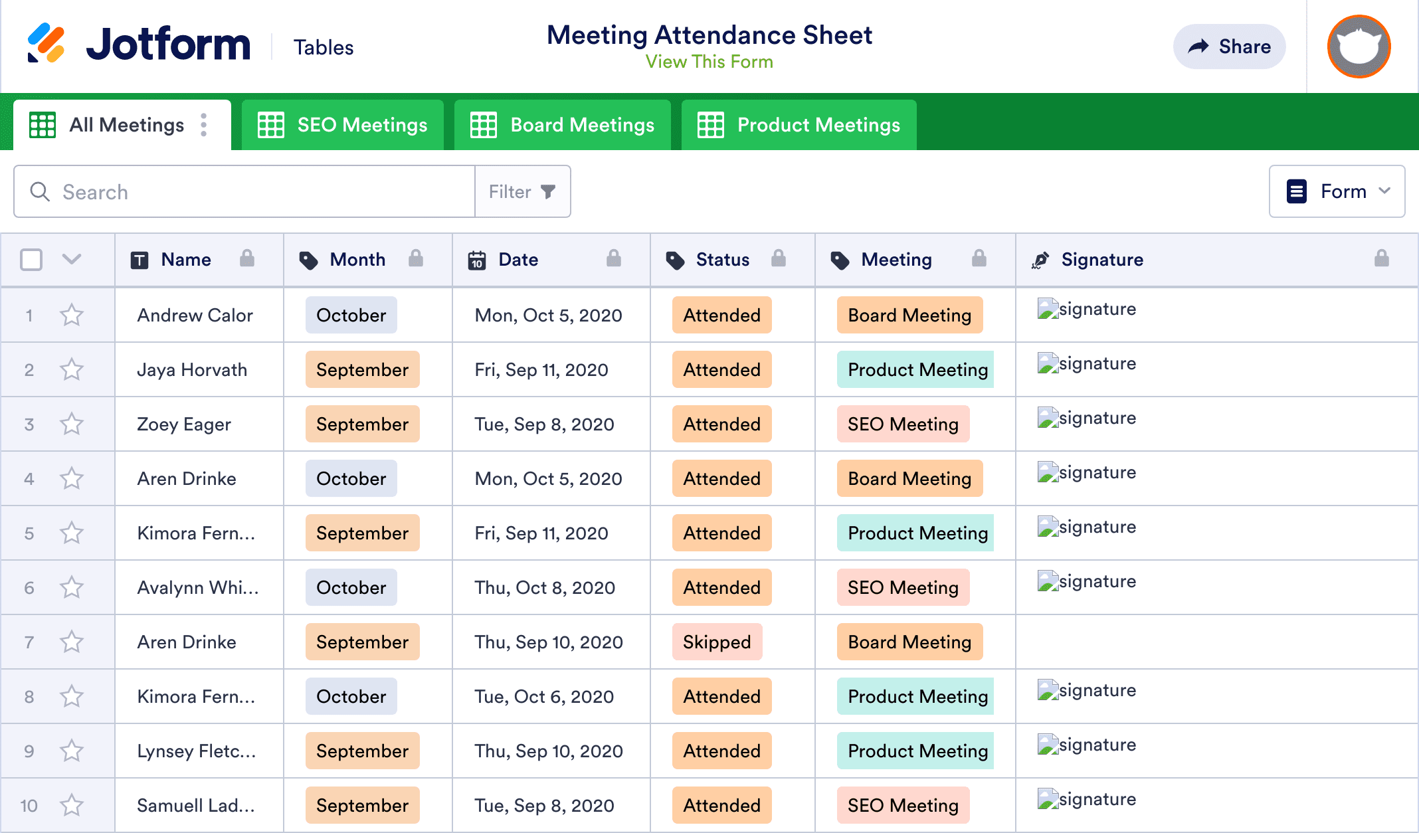Open the Form view dropdown
This screenshot has height=833, width=1419.
click(1337, 191)
